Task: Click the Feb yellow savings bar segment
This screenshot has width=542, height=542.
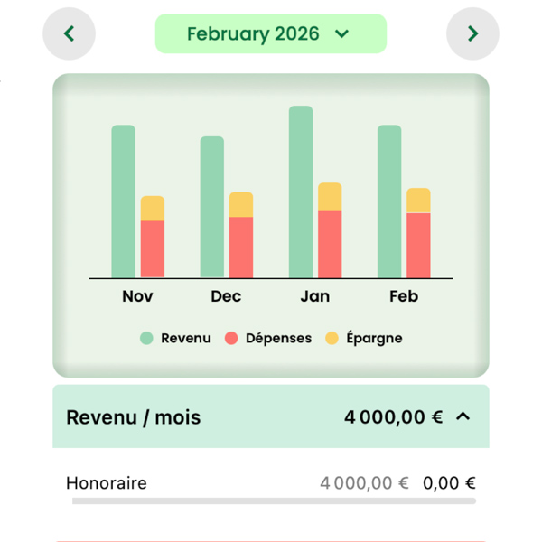Action: click(418, 200)
